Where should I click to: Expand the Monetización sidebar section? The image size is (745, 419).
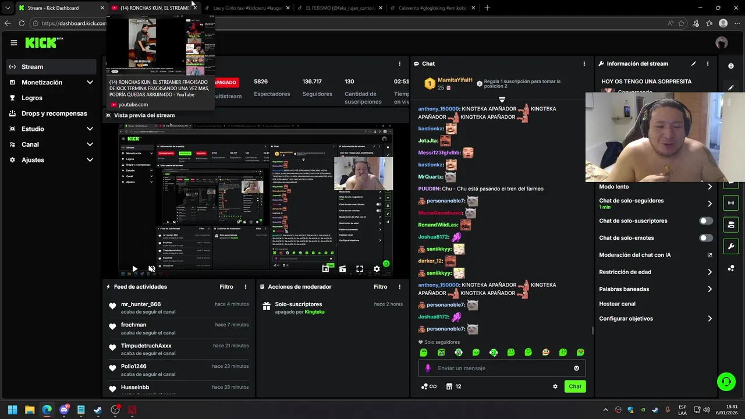(52, 82)
